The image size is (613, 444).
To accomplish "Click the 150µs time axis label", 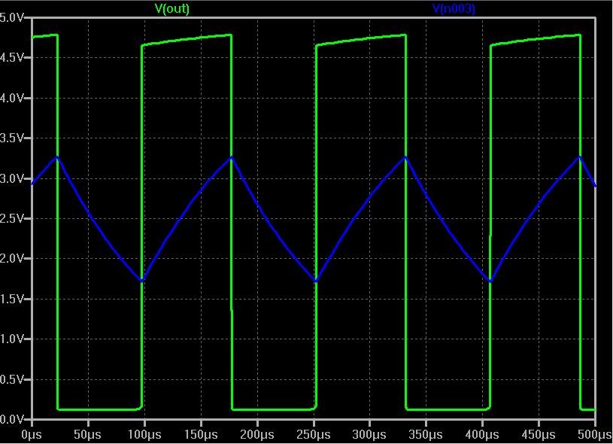I will pos(201,435).
